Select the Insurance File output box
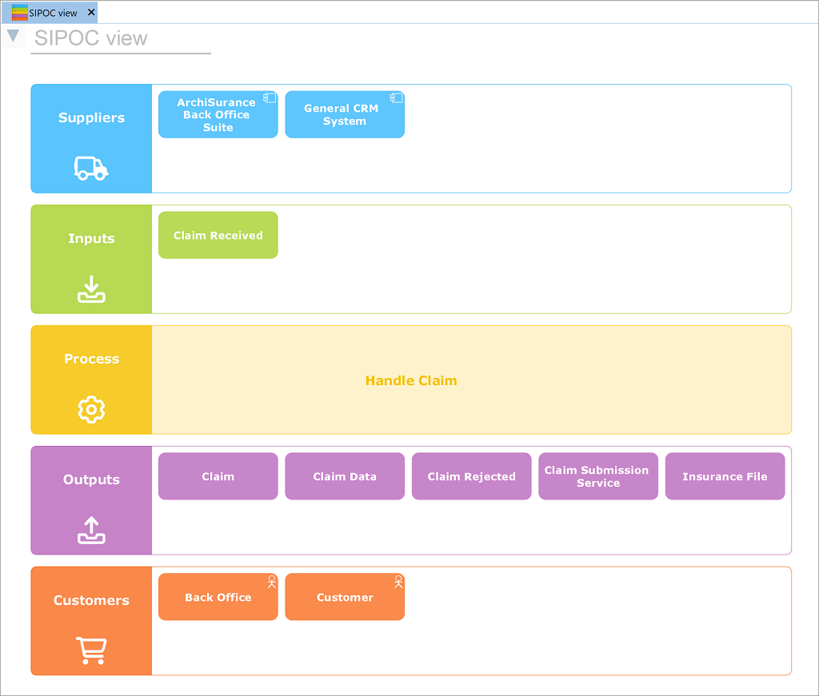The height and width of the screenshot is (696, 819). (x=725, y=476)
